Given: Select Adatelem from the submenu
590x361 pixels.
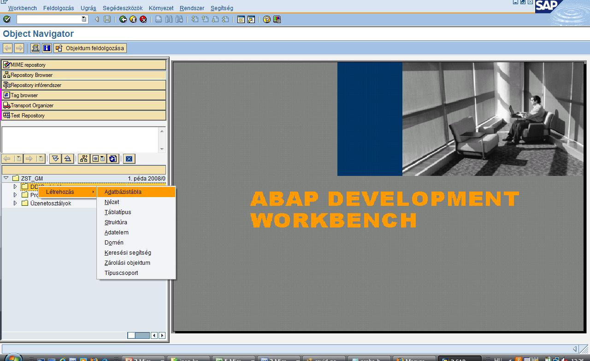Looking at the screenshot, I should pyautogui.click(x=136, y=233).
